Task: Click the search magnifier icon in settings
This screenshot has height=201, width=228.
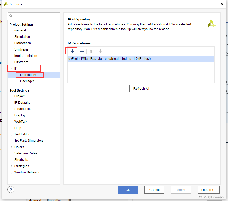Action: pyautogui.click(x=11, y=16)
